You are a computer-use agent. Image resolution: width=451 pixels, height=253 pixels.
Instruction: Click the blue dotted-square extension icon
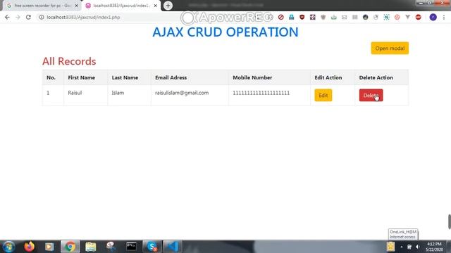(386, 17)
